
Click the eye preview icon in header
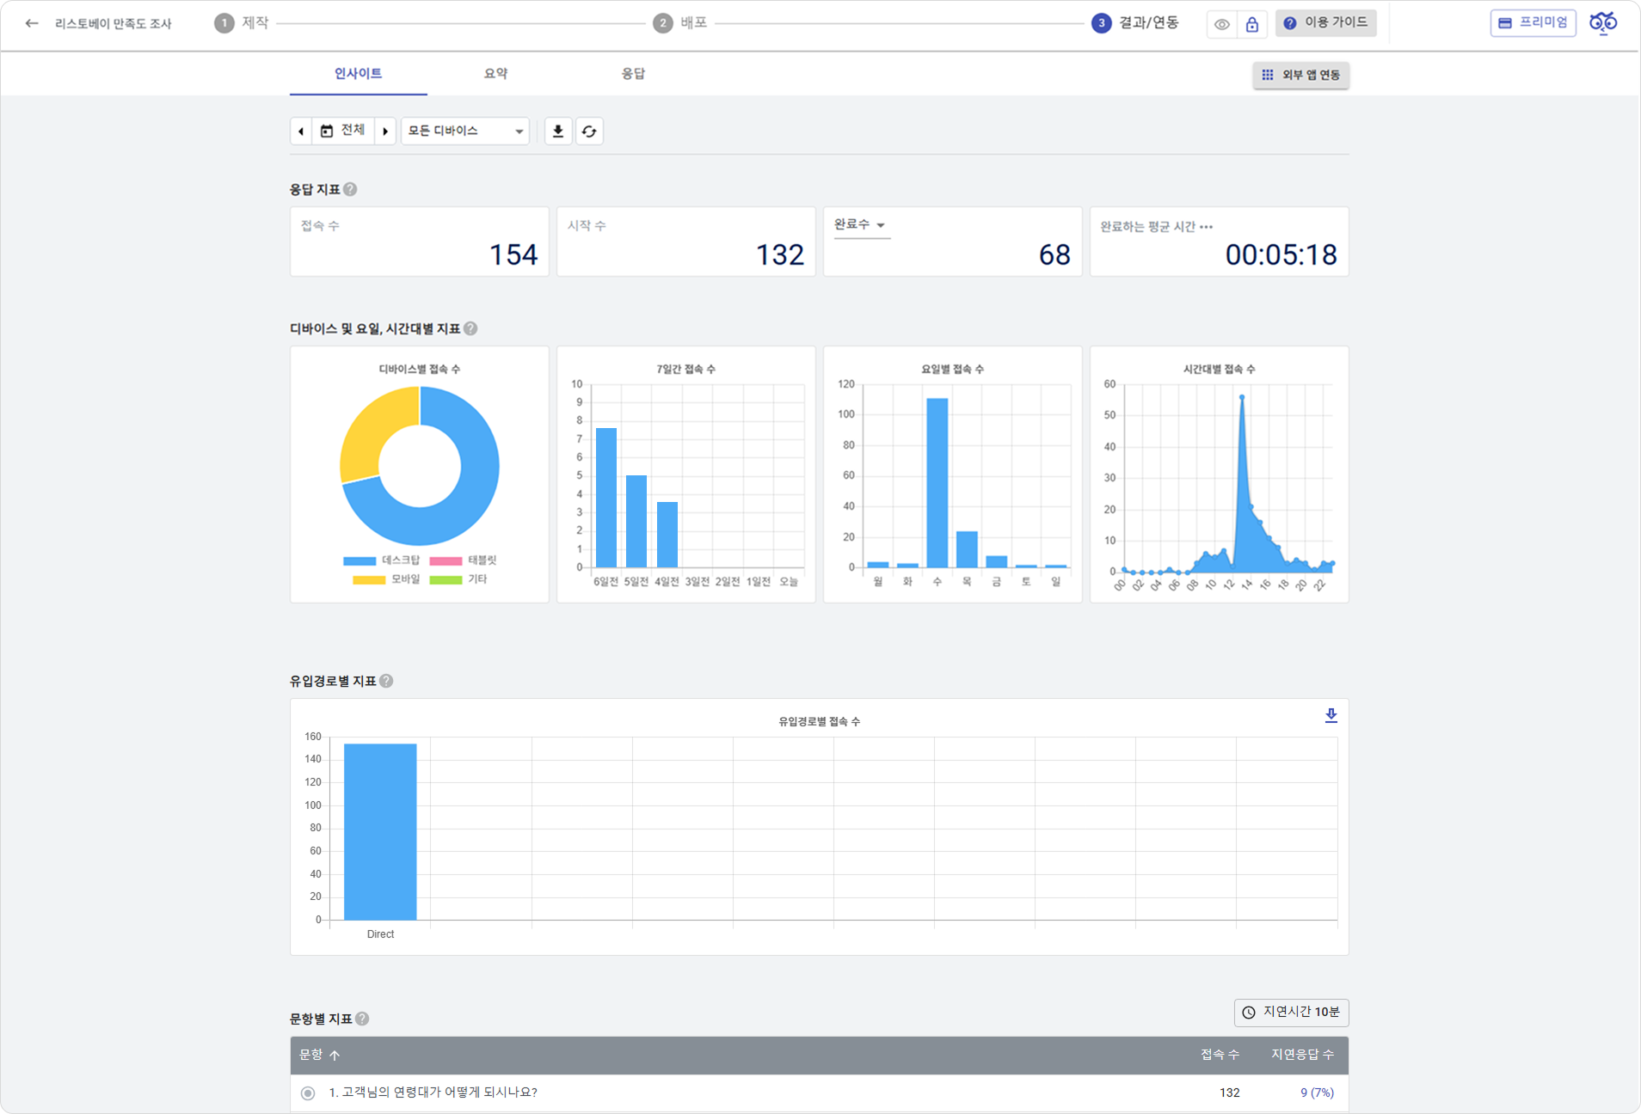[1221, 24]
